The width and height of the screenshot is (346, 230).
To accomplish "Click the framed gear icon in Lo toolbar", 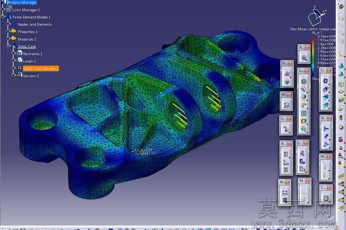I will coord(304,113).
